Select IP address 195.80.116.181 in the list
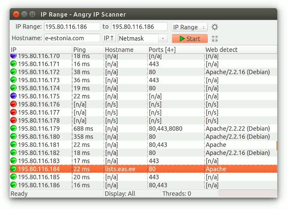The height and width of the screenshot is (210, 292). pos(39,145)
